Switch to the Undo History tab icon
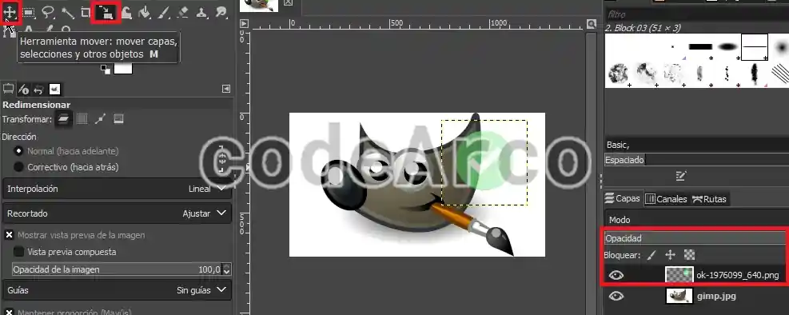This screenshot has height=315, width=789. 38,90
